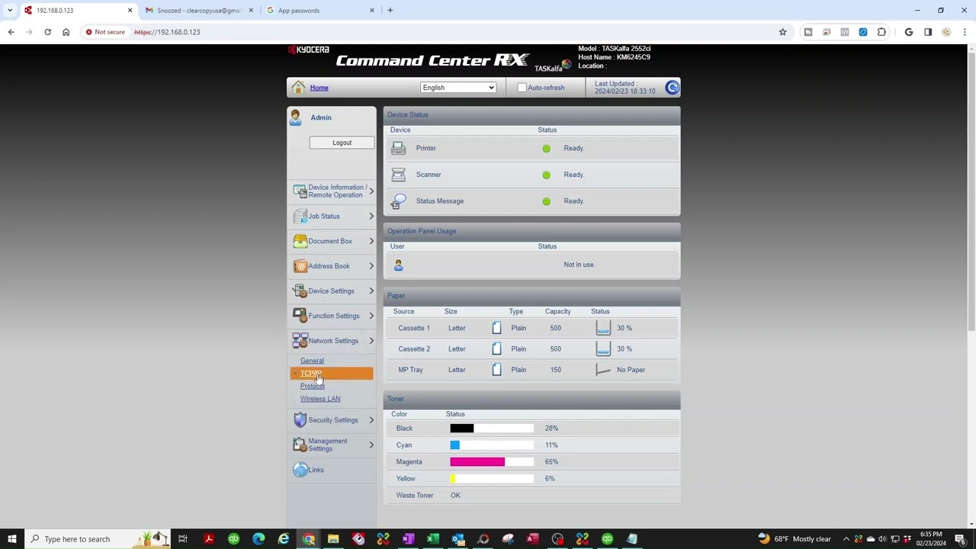Click the Links globe icon

(x=300, y=470)
